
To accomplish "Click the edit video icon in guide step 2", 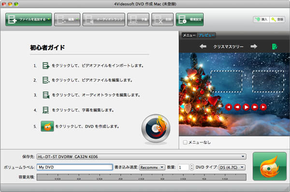I will [x=46, y=80].
